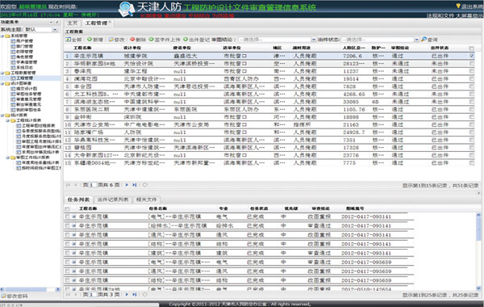484x307 pixels.
Task: Open the 审图结论 filter dropdown
Action: coord(314,40)
